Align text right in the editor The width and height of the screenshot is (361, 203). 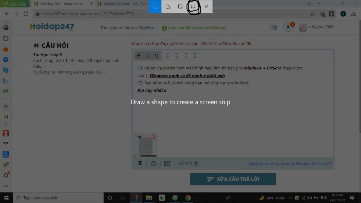186,55
